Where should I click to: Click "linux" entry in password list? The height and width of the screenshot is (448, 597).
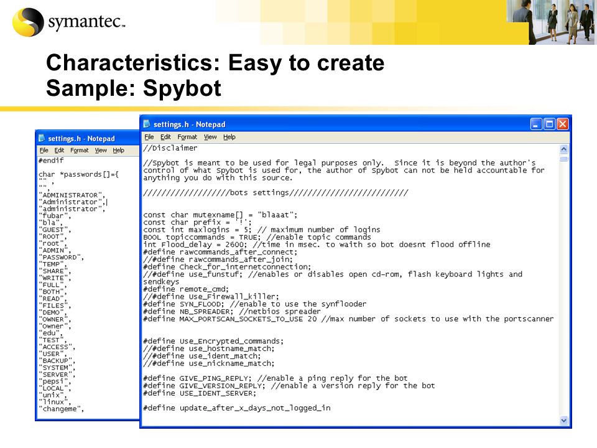coord(55,402)
